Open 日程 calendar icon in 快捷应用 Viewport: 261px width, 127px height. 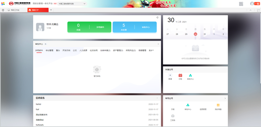click(180, 75)
